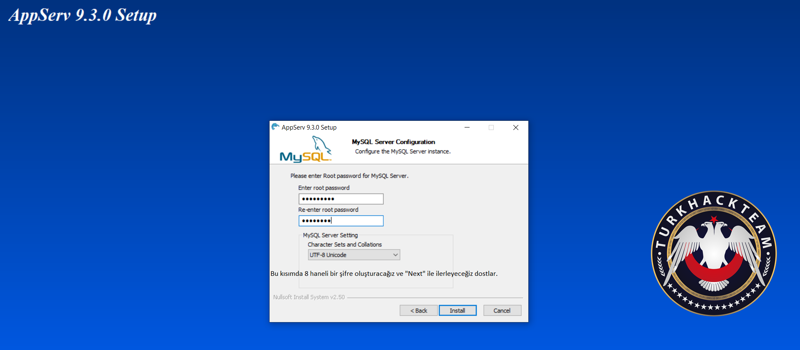Minimize the AppServ Setup window
800x350 pixels.
coord(467,127)
